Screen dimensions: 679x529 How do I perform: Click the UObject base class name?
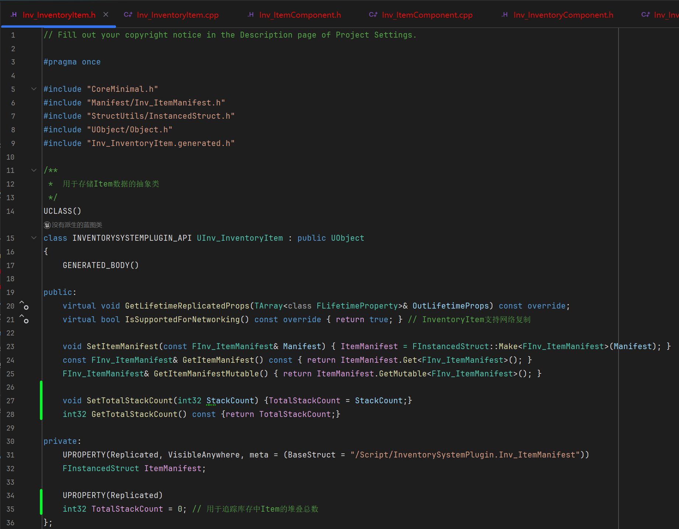point(348,238)
